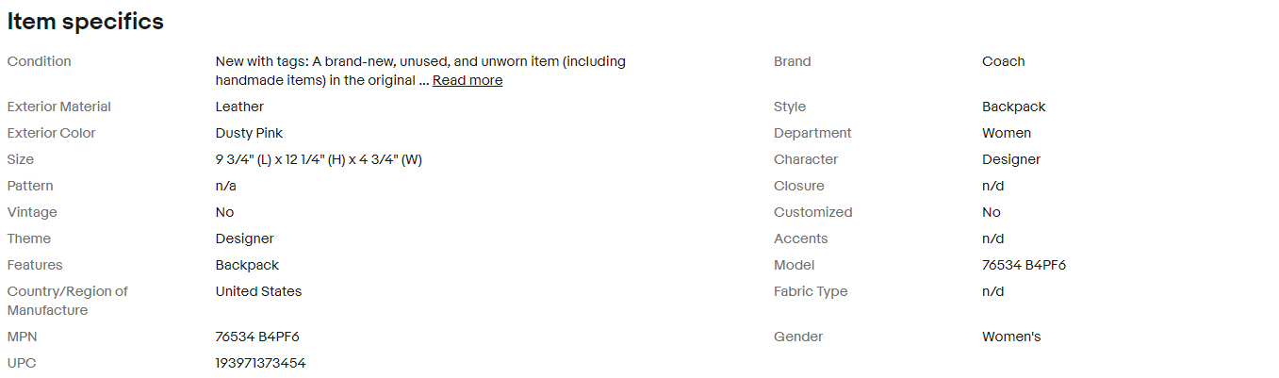Click the Features value Backpack
Image resolution: width=1279 pixels, height=378 pixels.
(247, 265)
